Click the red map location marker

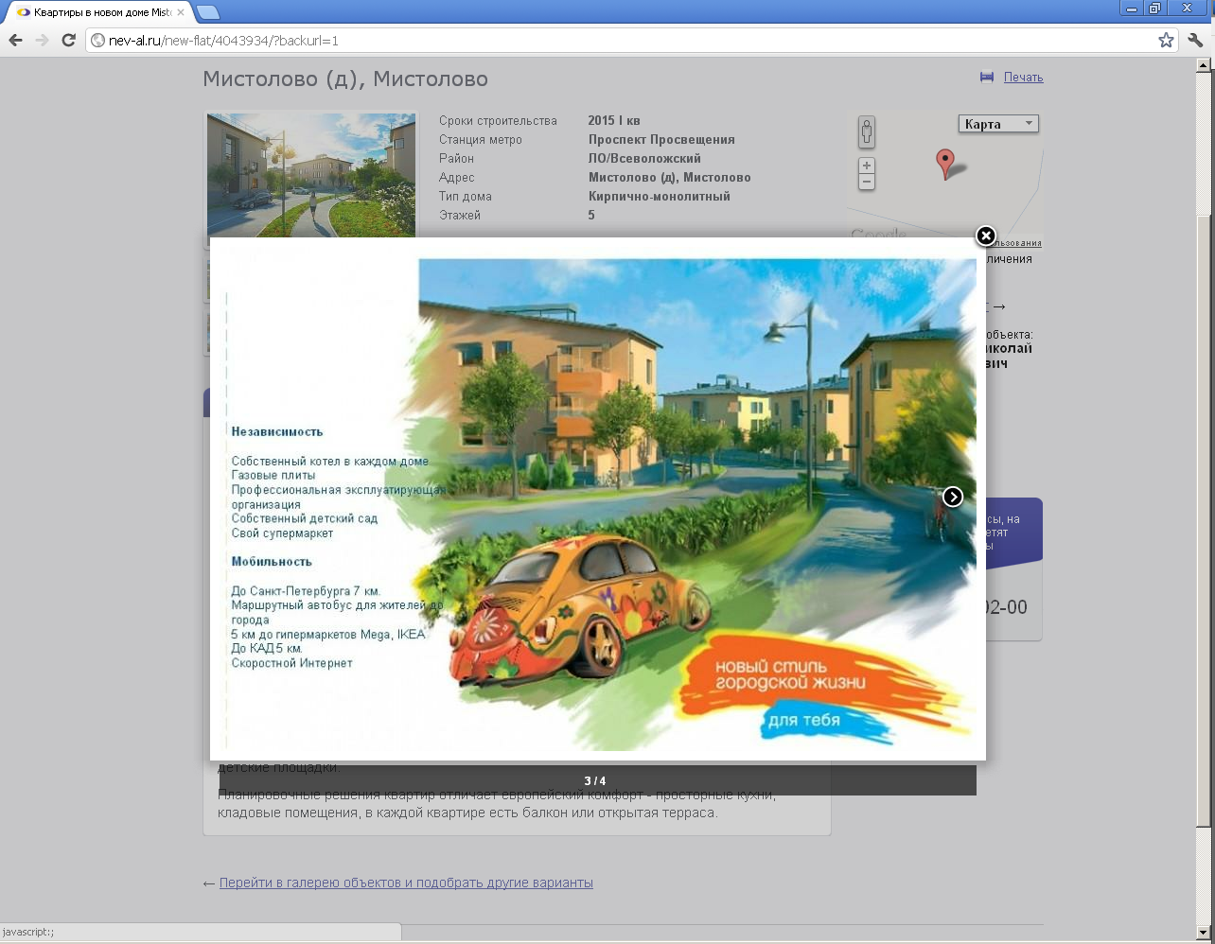tap(944, 162)
